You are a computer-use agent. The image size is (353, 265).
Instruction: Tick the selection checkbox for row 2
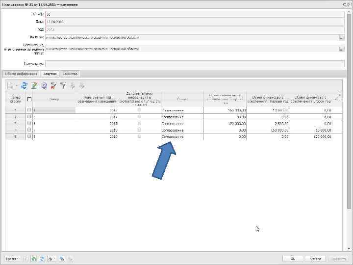click(x=29, y=117)
